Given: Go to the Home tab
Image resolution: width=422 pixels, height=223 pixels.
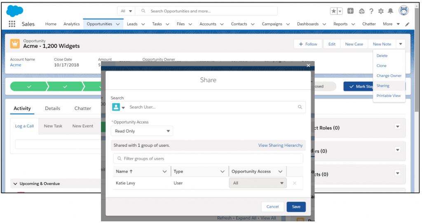Looking at the screenshot, I should click(x=51, y=24).
